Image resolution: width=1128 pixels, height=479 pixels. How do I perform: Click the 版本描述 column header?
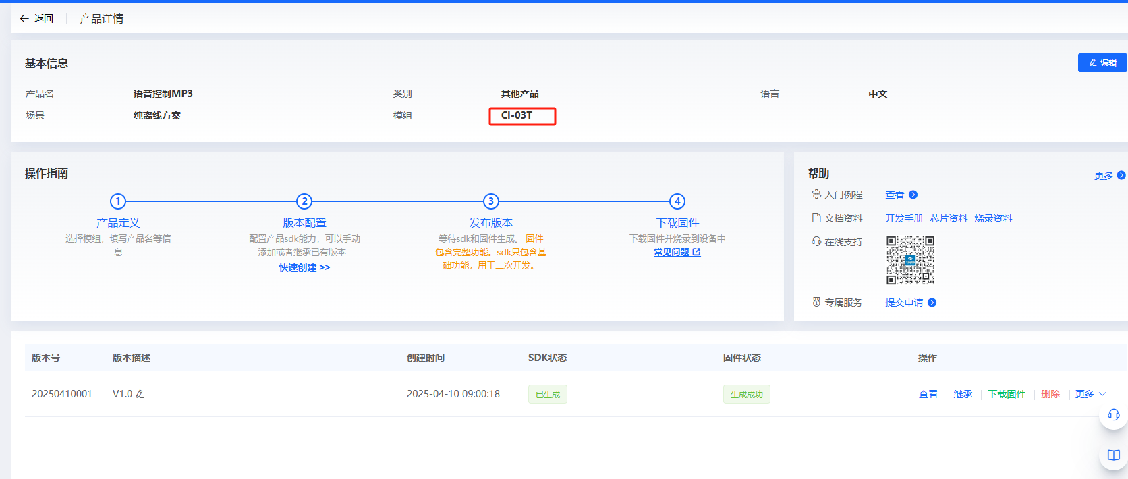coord(132,358)
